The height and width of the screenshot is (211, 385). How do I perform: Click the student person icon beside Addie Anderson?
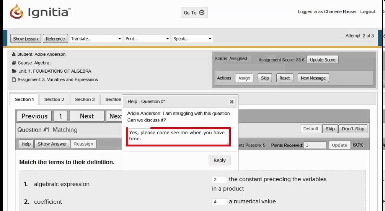click(x=14, y=54)
